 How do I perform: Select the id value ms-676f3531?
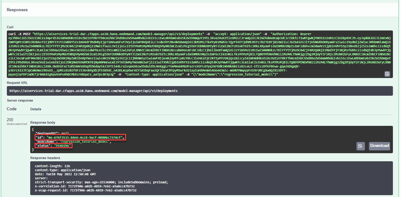(86, 137)
